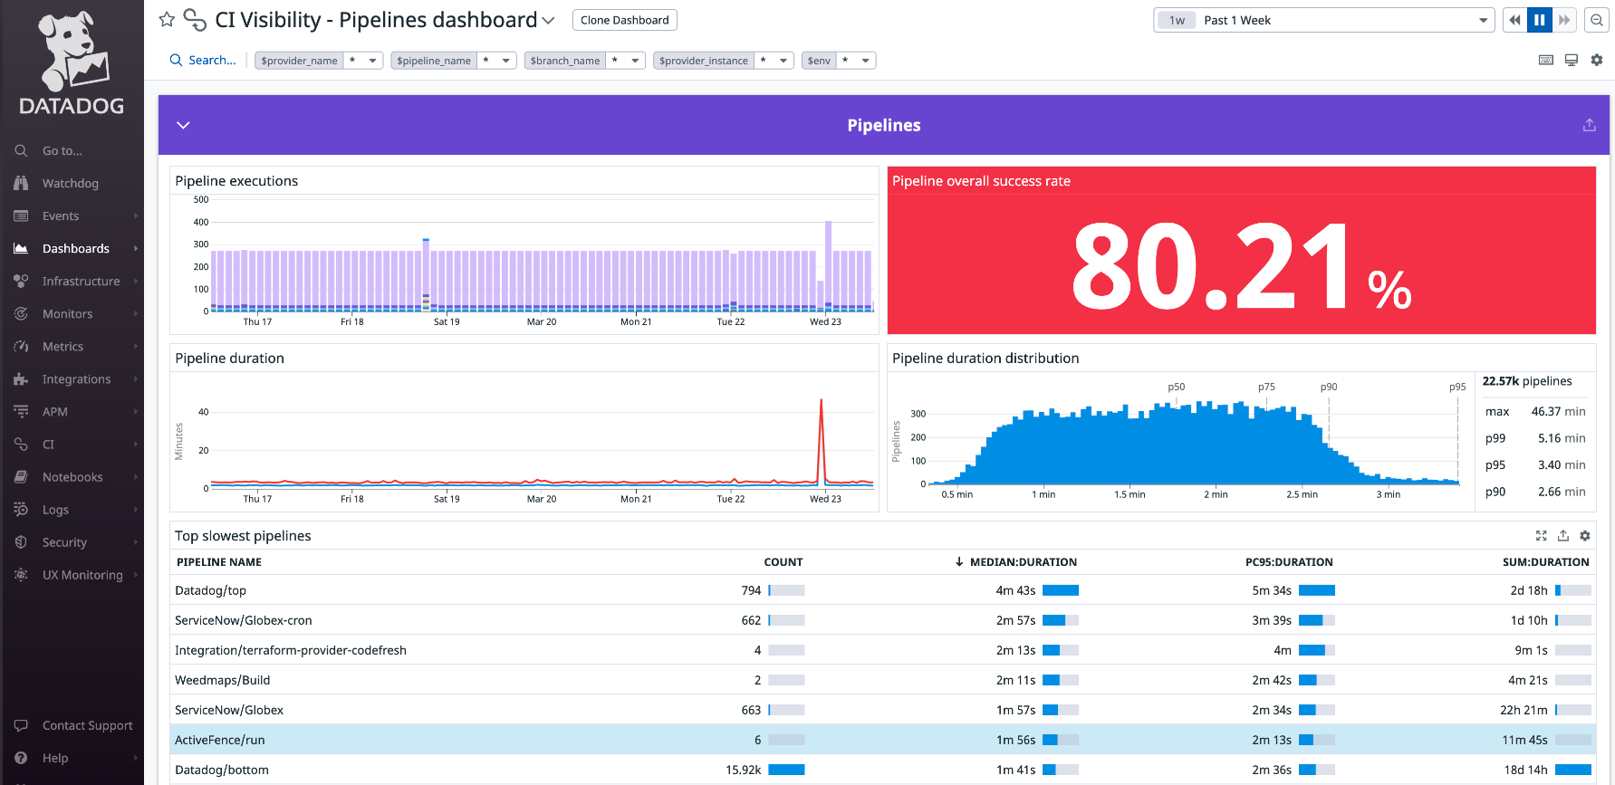Image resolution: width=1615 pixels, height=785 pixels.
Task: Open Top slowest pipelines widget settings gear
Action: [x=1585, y=536]
